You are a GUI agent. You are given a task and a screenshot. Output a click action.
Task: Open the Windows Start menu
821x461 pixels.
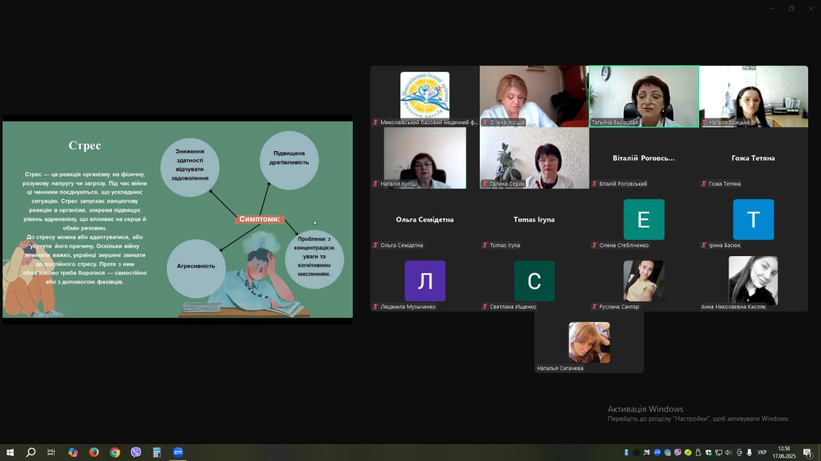pos(10,452)
